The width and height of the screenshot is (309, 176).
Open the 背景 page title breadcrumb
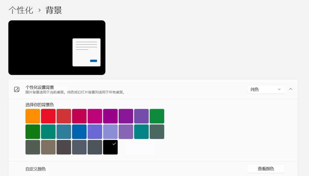[x=53, y=10]
